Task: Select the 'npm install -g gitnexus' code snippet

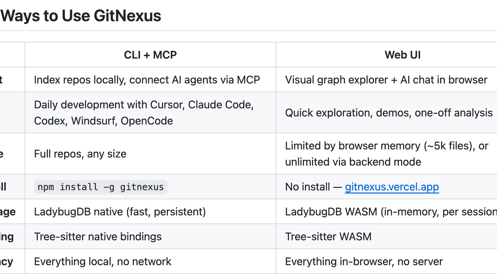Action: [x=101, y=187]
